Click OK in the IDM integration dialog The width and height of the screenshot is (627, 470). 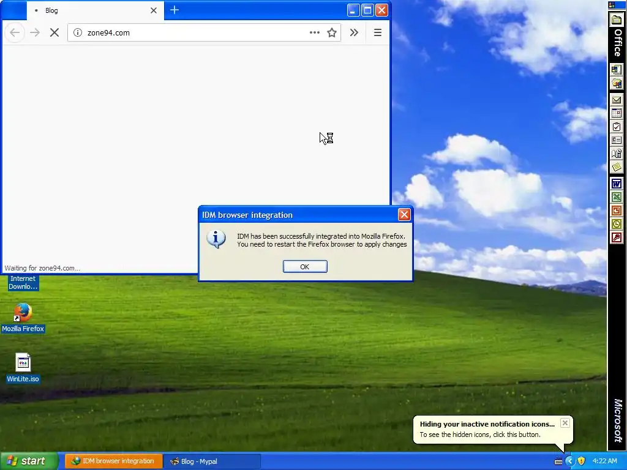305,267
